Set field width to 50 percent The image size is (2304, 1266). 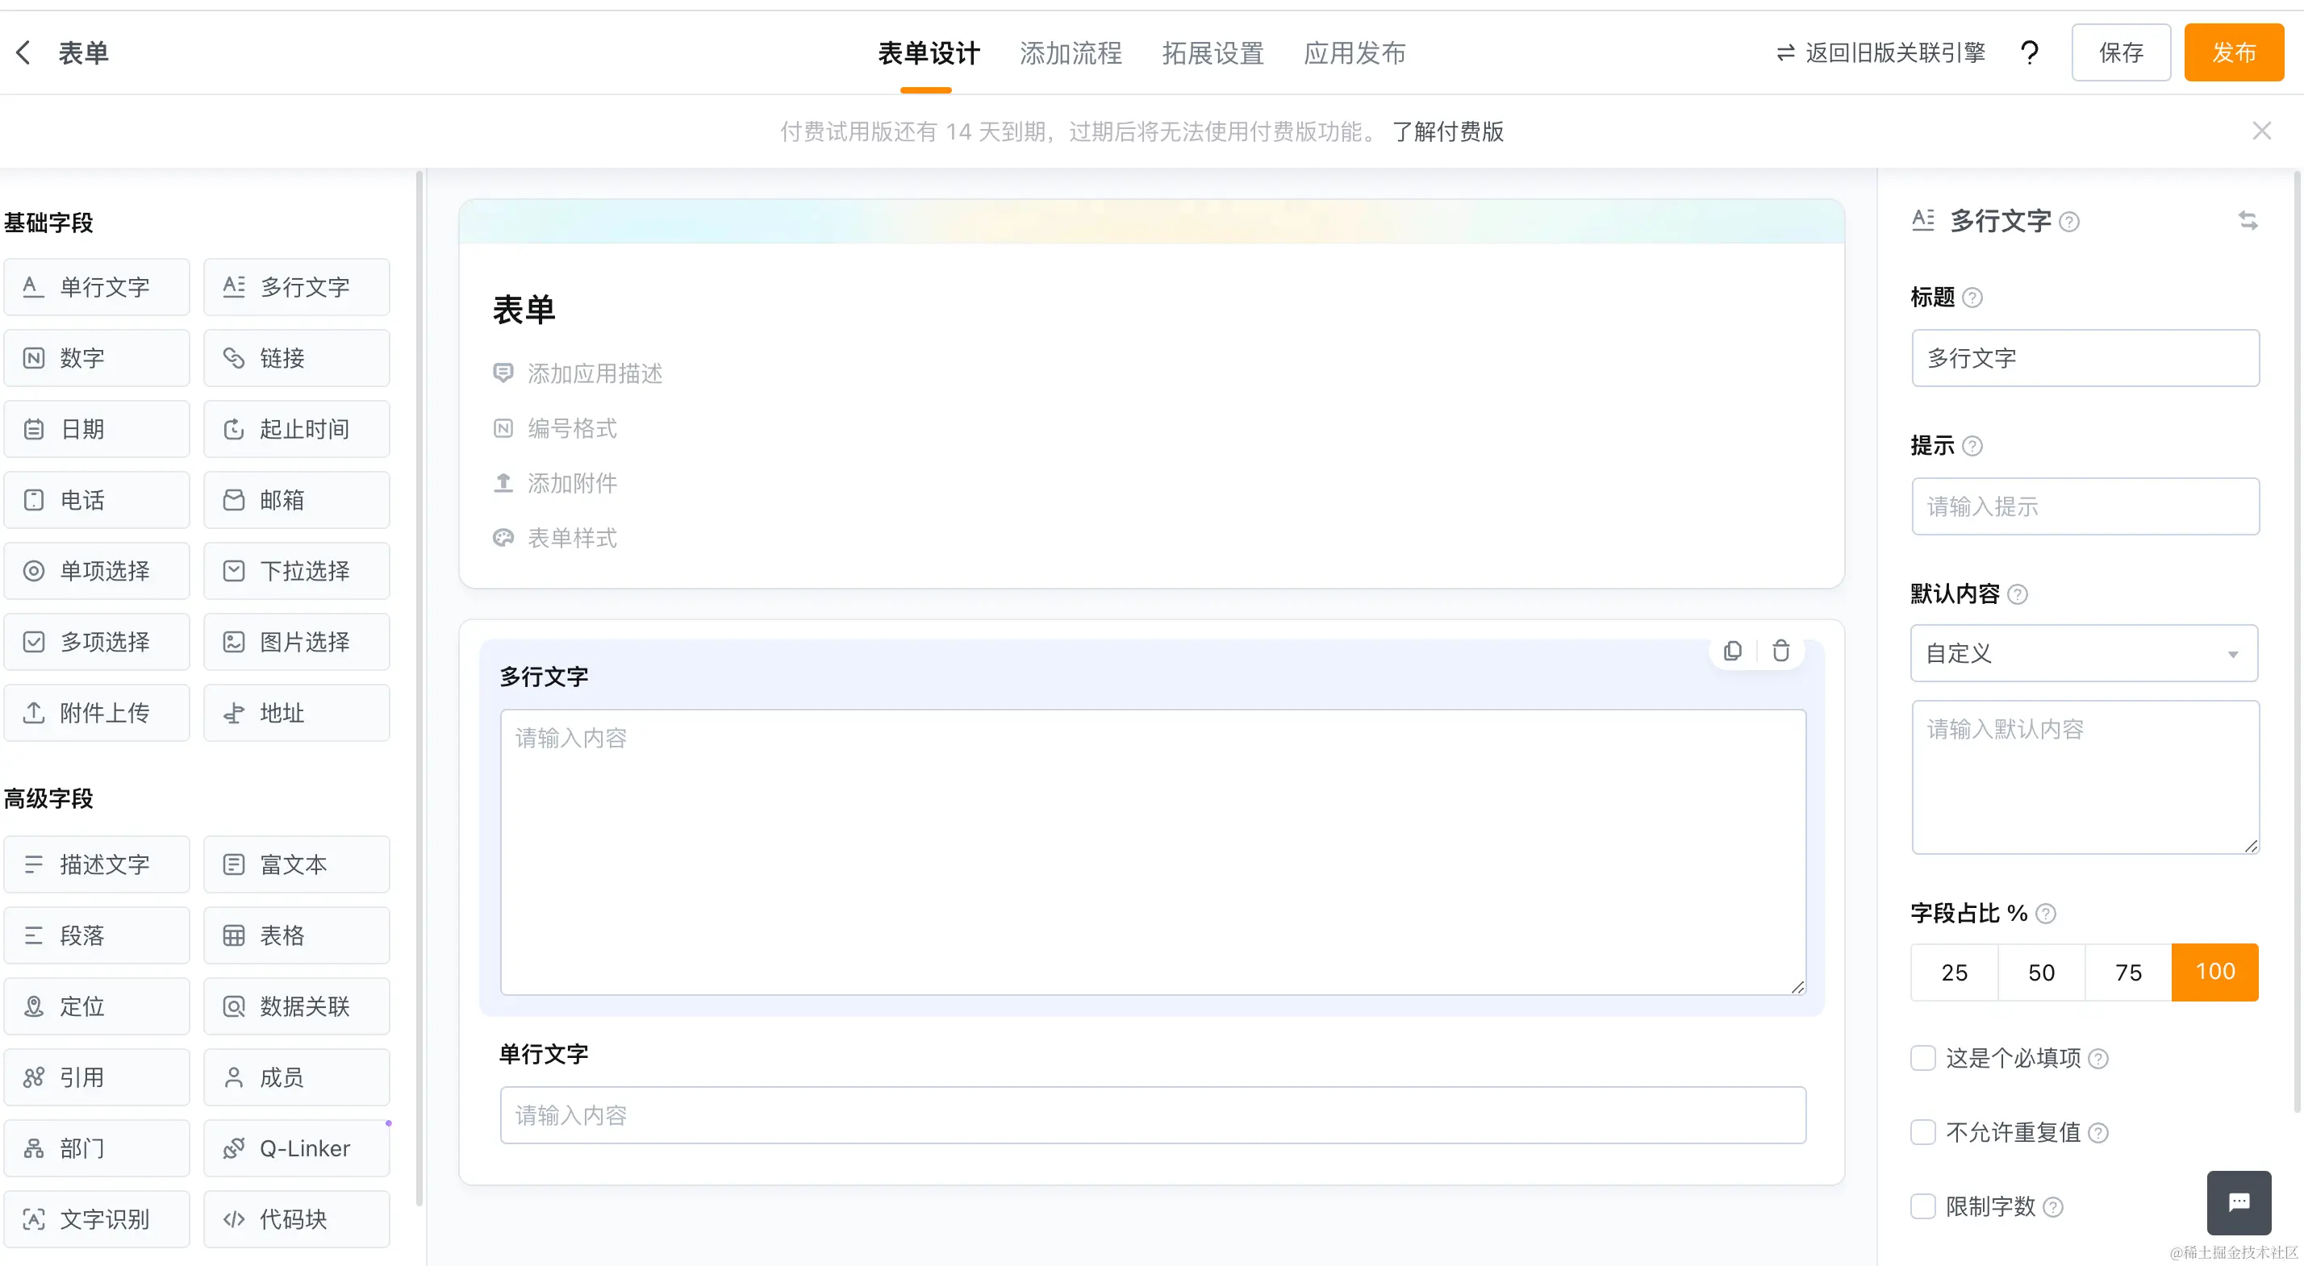click(x=2040, y=972)
